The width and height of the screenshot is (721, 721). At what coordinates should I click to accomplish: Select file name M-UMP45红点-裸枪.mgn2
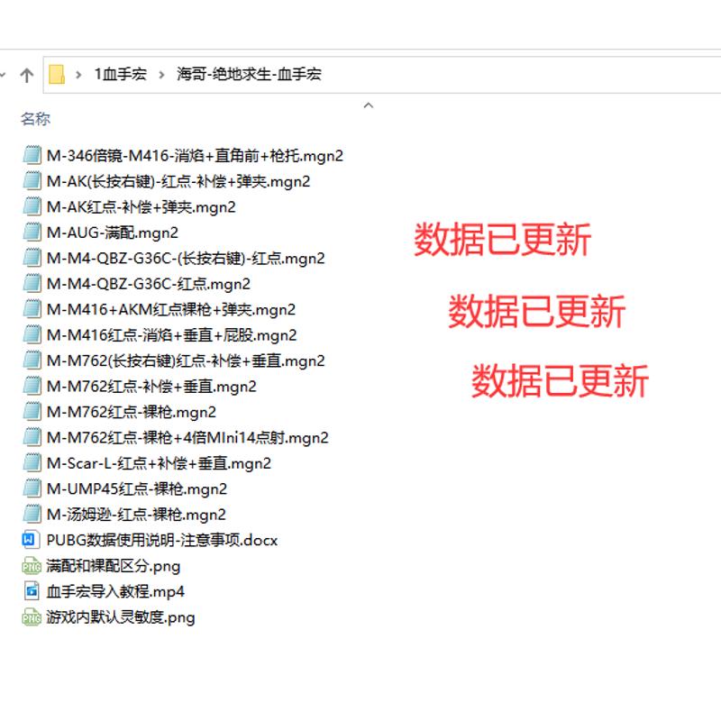(137, 489)
